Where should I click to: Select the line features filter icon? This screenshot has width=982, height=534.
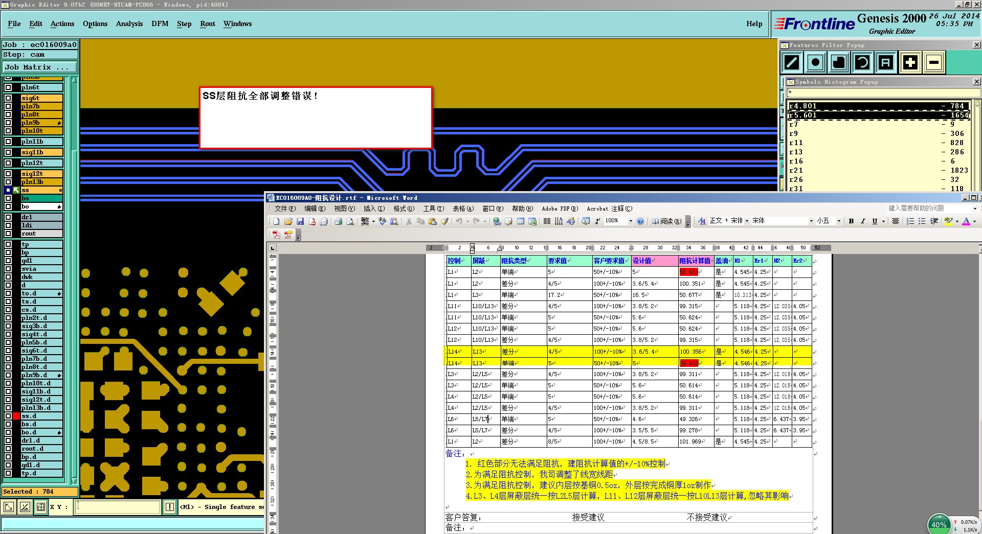(792, 62)
